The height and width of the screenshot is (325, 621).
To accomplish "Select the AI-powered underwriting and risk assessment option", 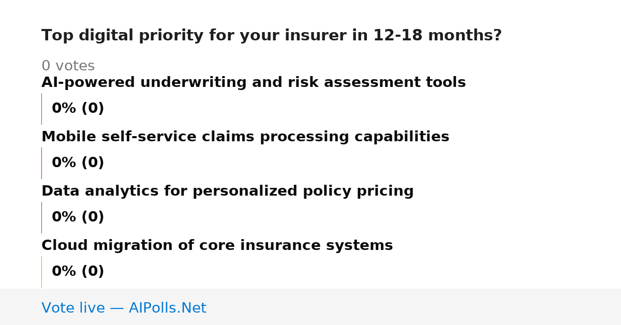I will click(254, 83).
